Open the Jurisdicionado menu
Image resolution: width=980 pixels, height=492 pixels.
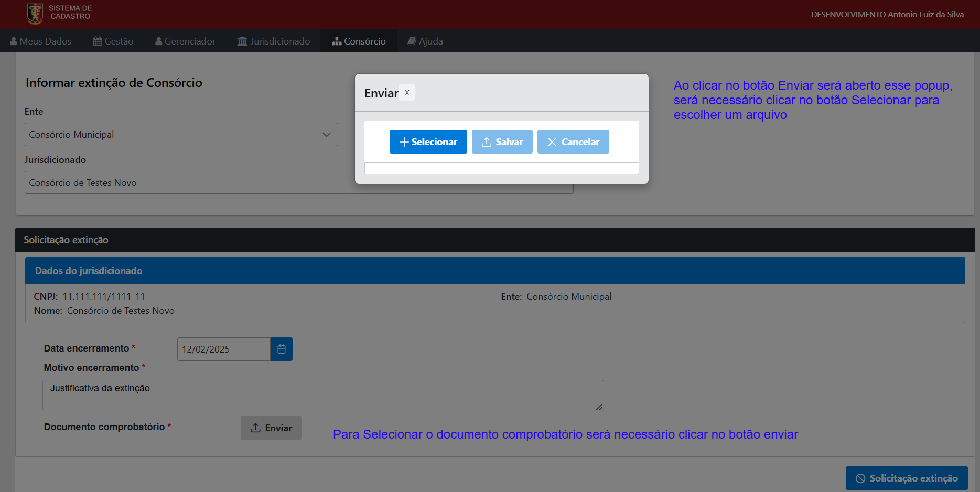(x=274, y=41)
